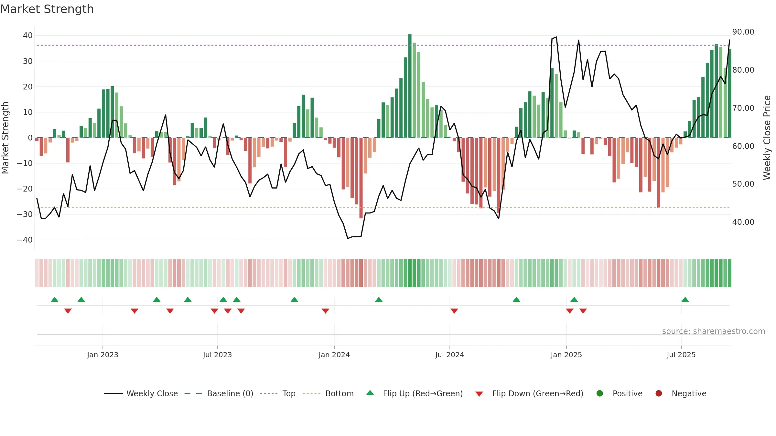Toggle the Top legend entry

click(278, 393)
